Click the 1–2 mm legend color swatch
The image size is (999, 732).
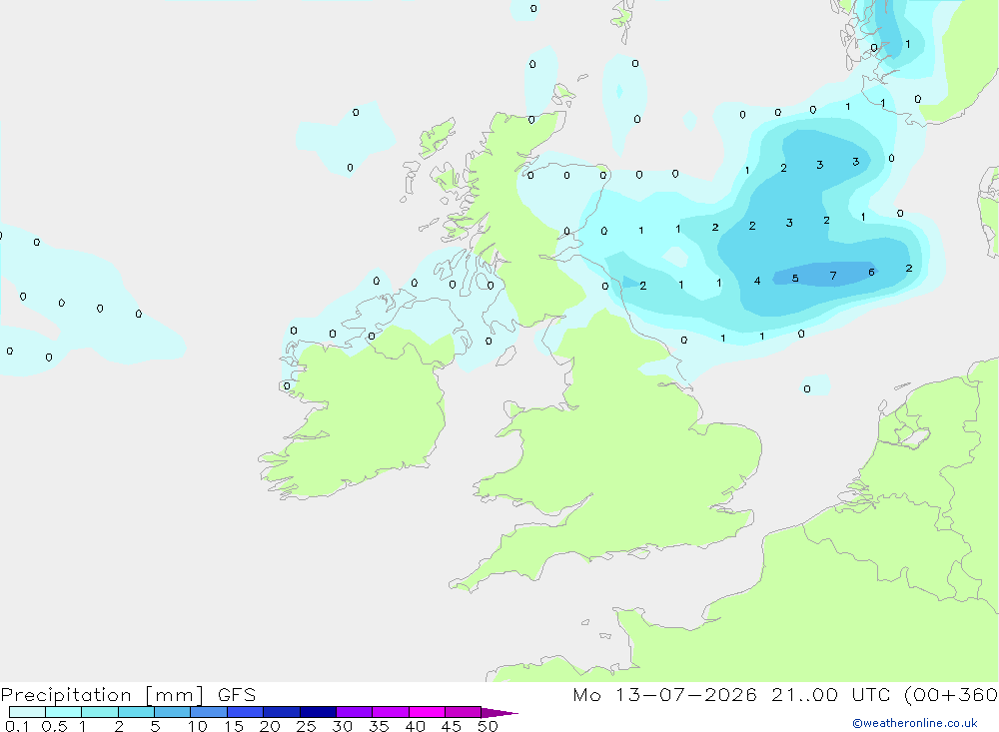point(99,712)
